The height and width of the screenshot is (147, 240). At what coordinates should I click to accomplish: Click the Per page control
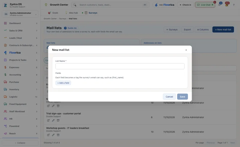199,143
